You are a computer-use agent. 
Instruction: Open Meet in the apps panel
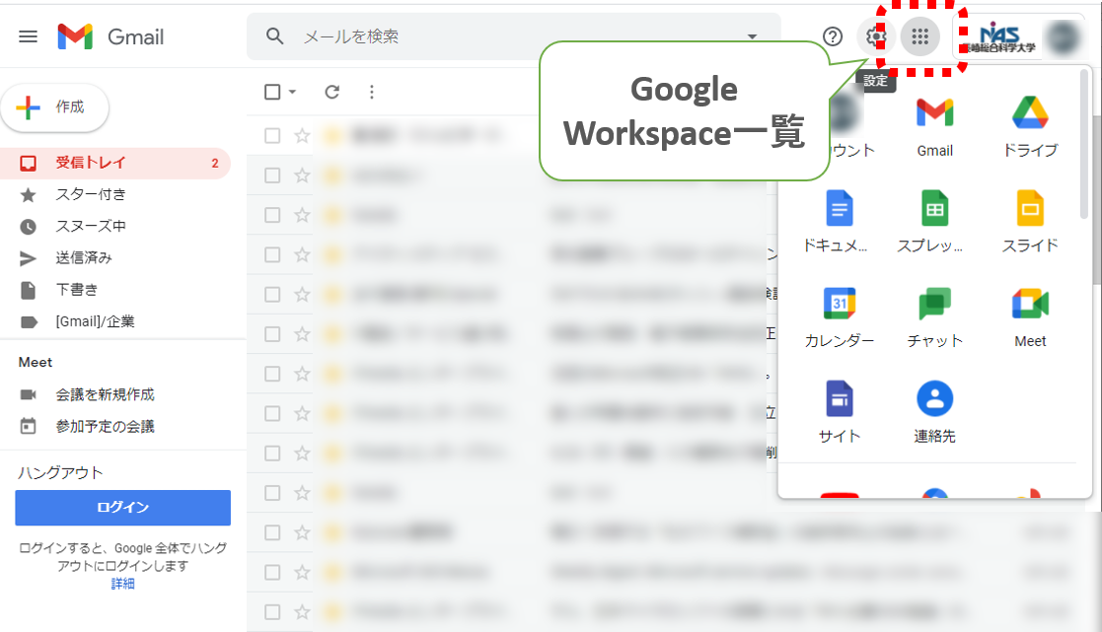1030,317
